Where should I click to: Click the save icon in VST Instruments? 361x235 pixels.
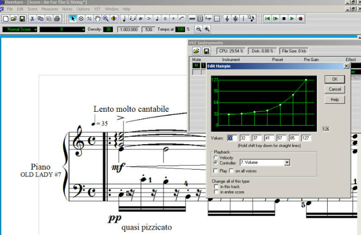pyautogui.click(x=206, y=51)
